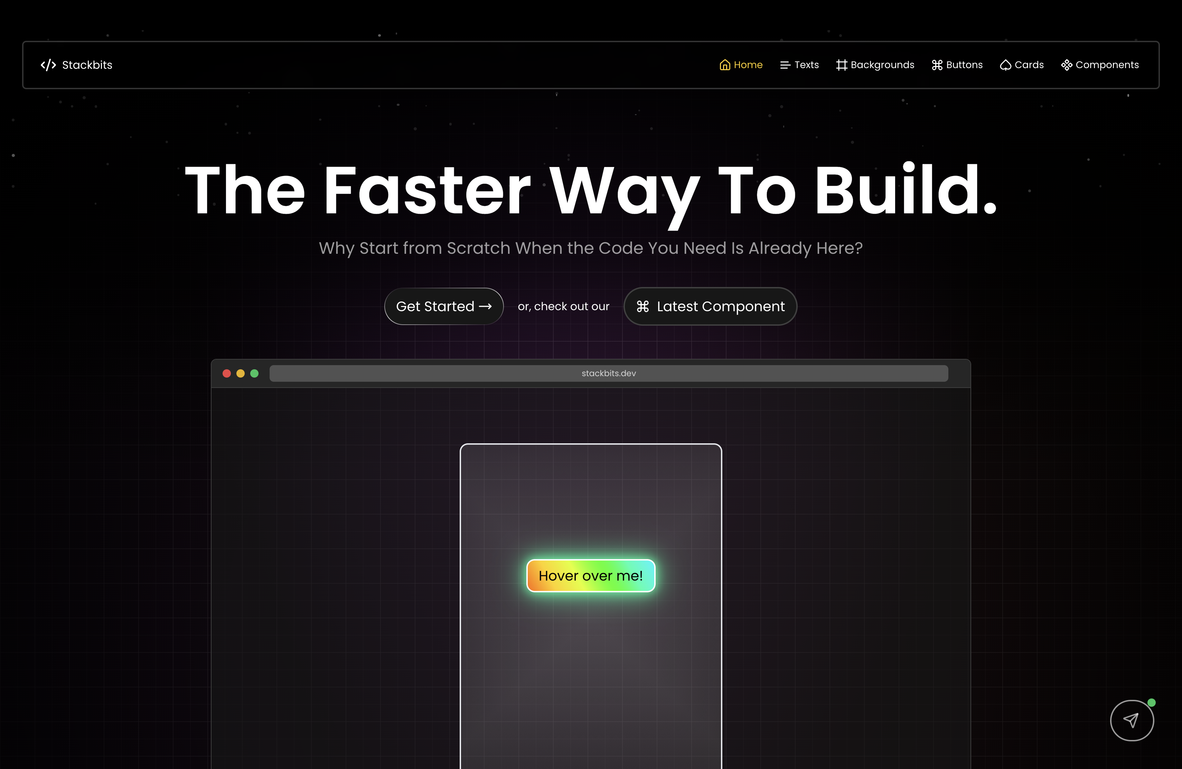
Task: Click the Texts lines icon
Action: 785,65
